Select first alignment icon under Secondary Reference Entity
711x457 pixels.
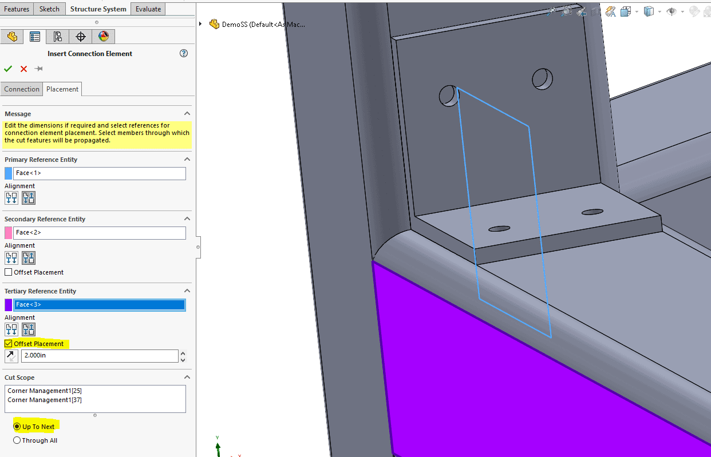[11, 258]
